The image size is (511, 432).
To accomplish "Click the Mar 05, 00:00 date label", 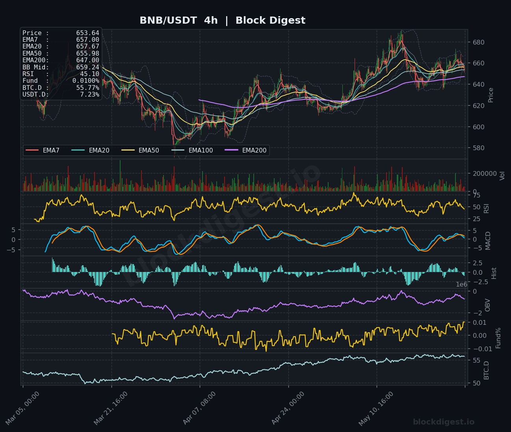I will tap(22, 408).
